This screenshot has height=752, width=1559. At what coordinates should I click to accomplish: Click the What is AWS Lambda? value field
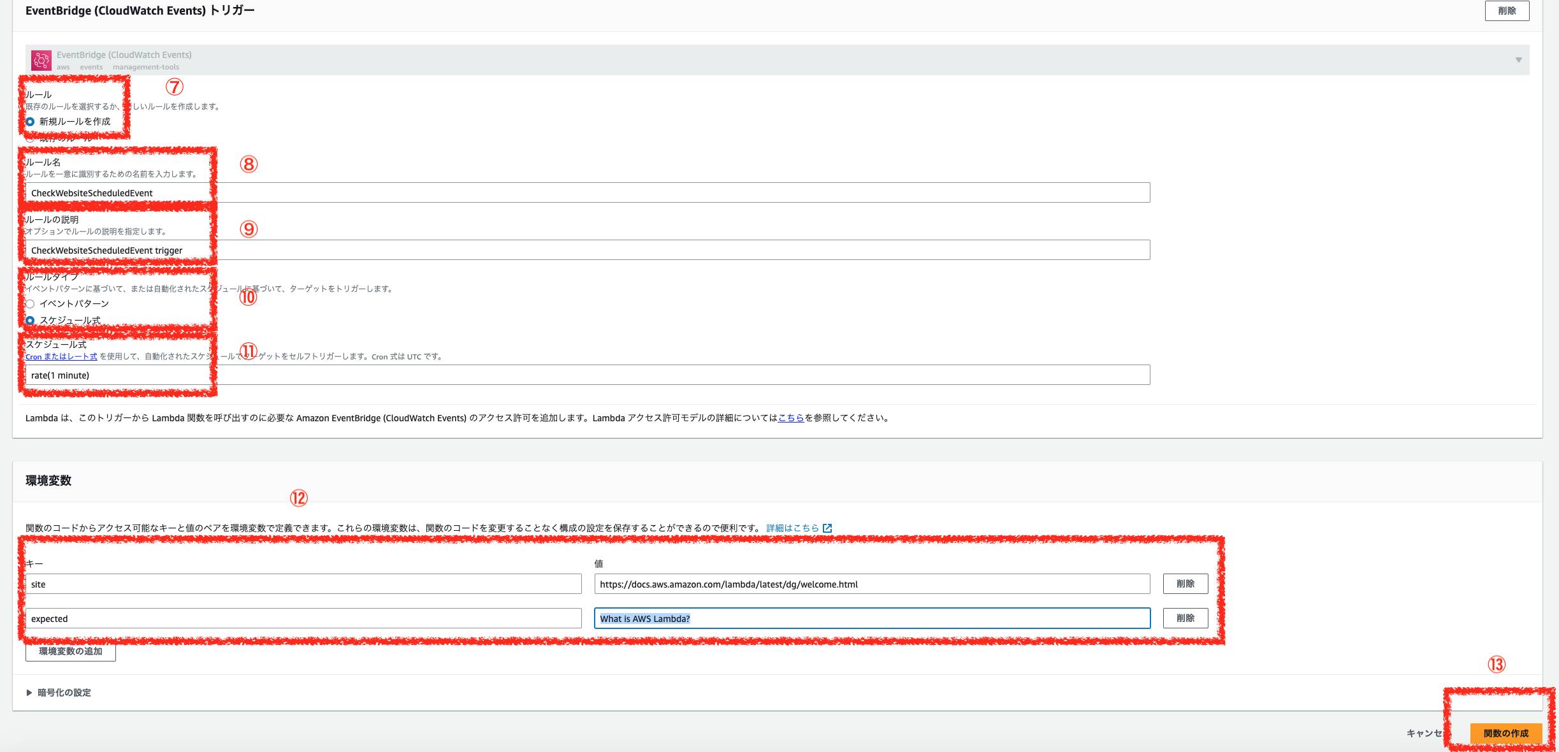(x=872, y=619)
